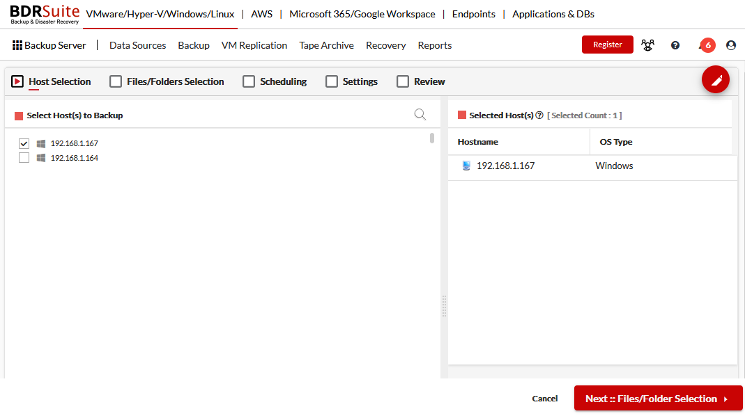
Task: Click the partner network icon beside Register
Action: point(647,45)
